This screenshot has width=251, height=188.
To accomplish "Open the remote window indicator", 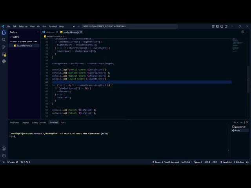I will (4, 162).
